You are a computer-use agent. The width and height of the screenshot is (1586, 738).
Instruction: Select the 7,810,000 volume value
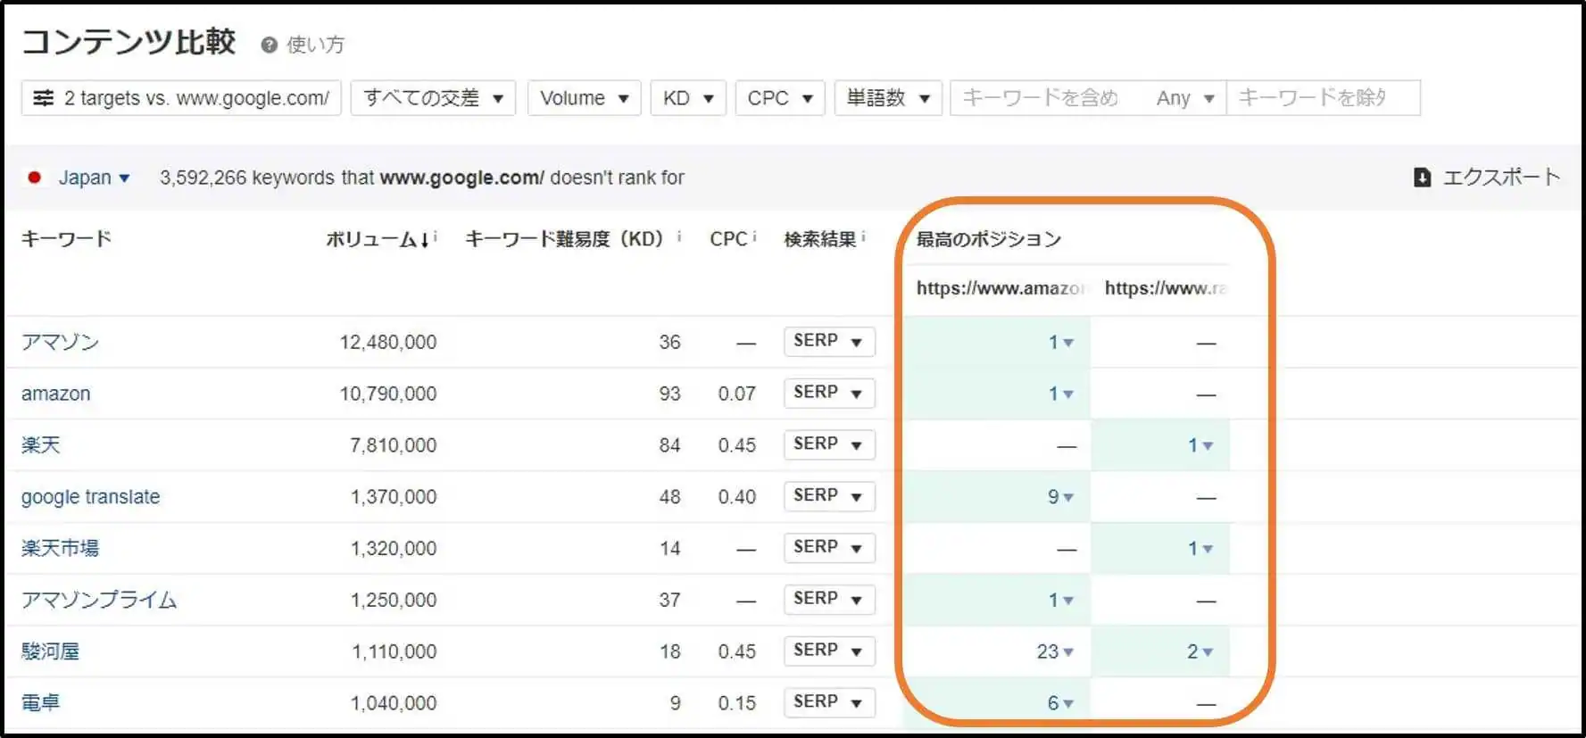(394, 445)
